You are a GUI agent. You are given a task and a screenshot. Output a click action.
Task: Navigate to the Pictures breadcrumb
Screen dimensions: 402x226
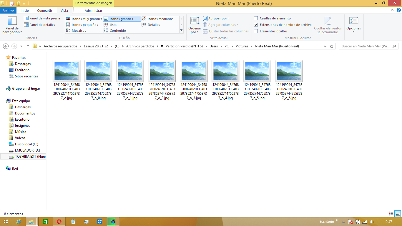click(242, 46)
